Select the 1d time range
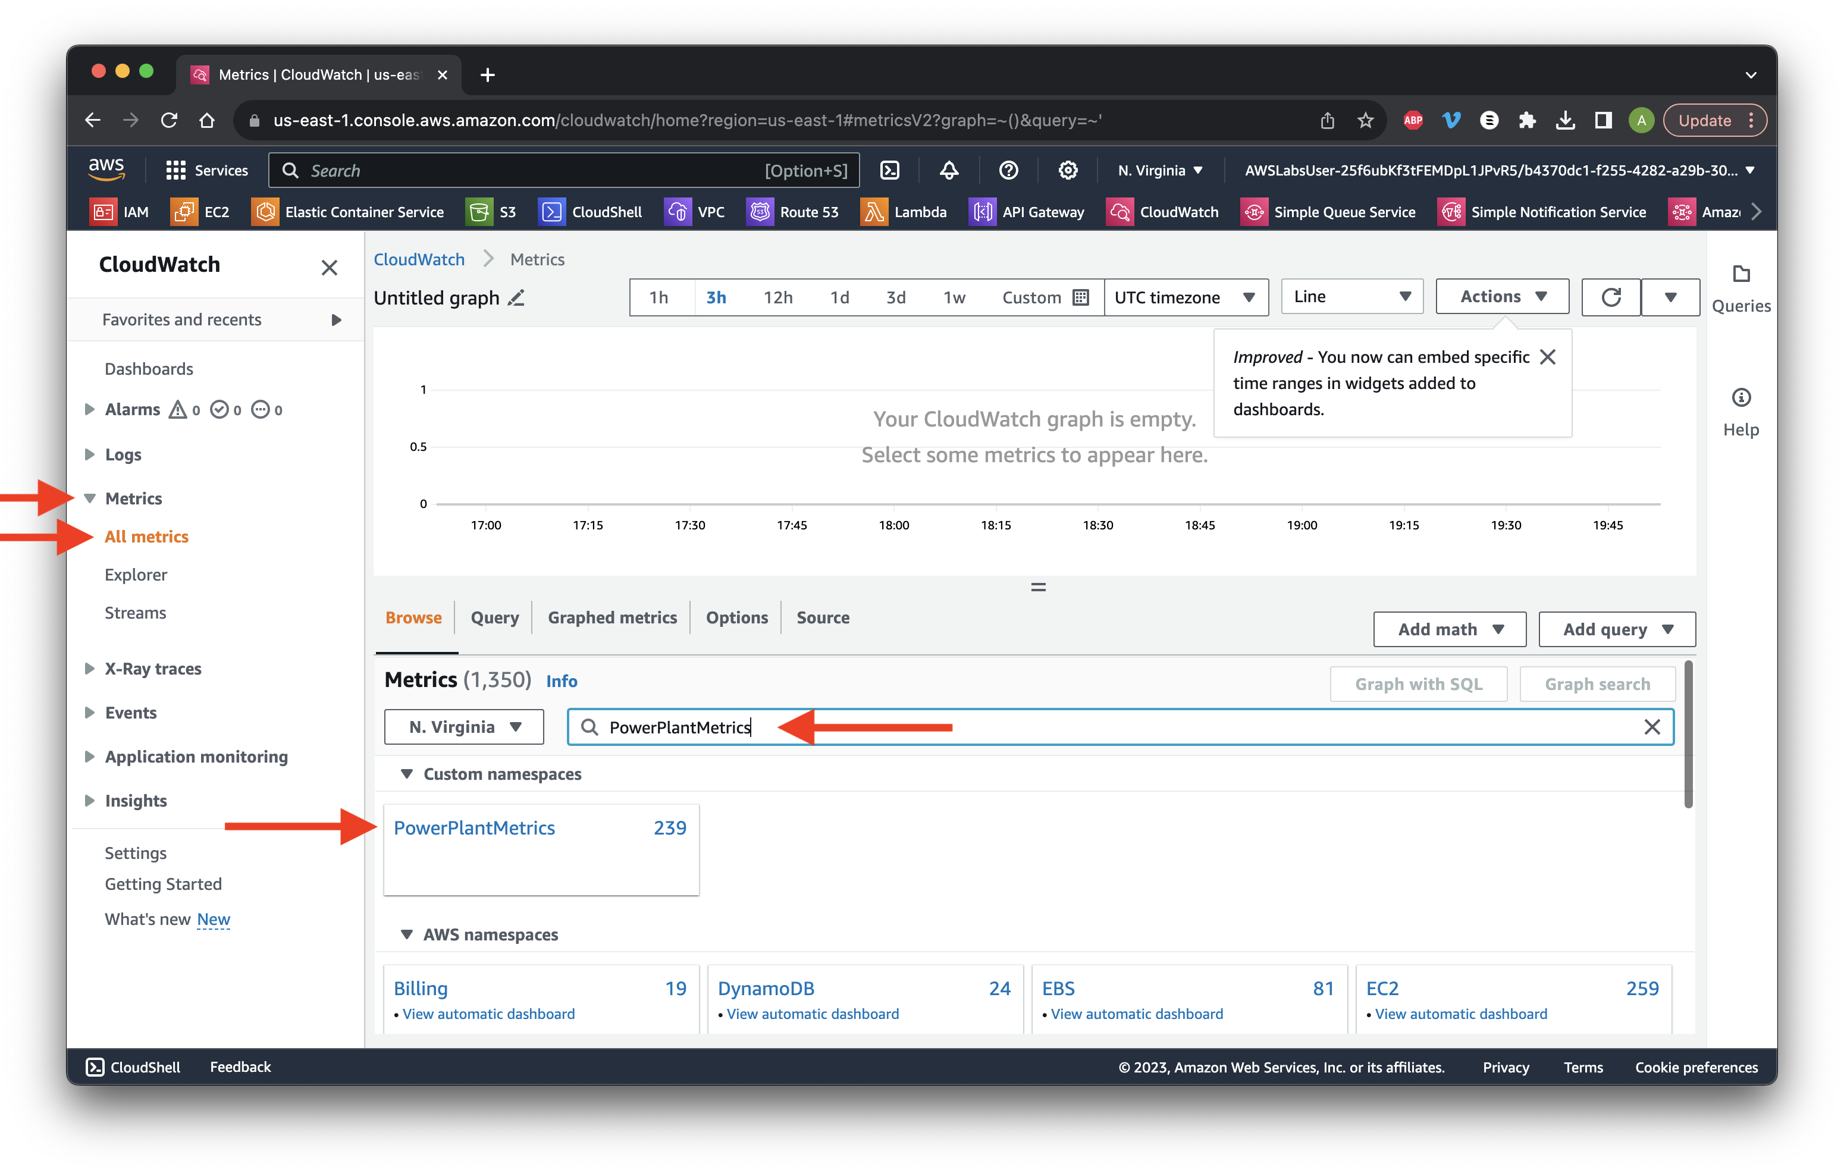This screenshot has height=1173, width=1844. (839, 297)
